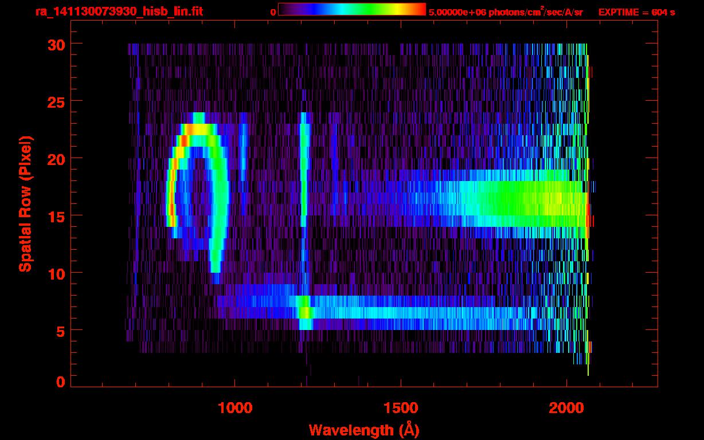
Task: Click the x-axis tick label 1000
Action: pos(235,408)
